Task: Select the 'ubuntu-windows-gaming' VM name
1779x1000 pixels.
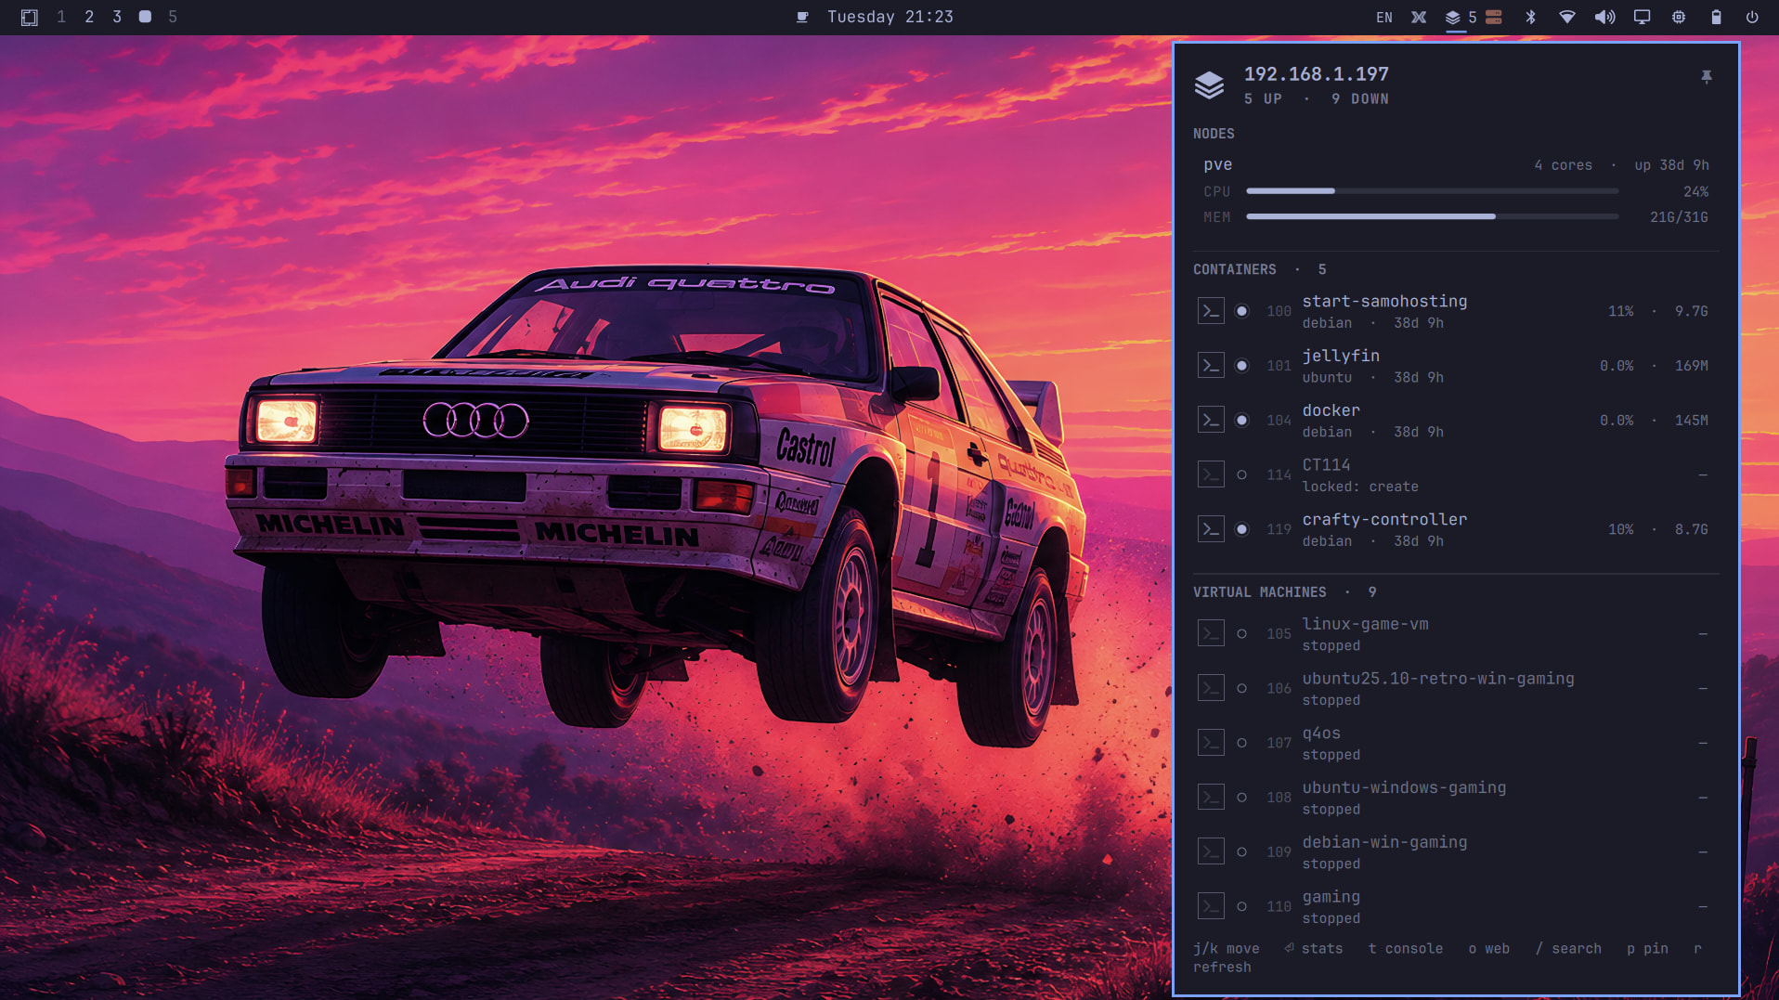Action: 1404,788
